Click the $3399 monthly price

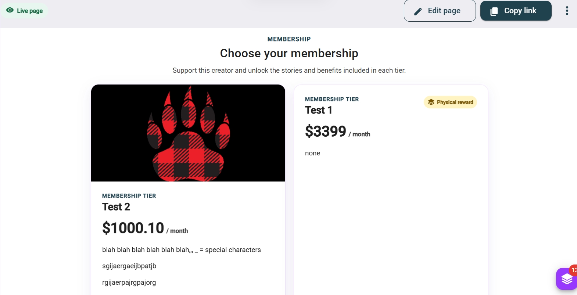326,131
